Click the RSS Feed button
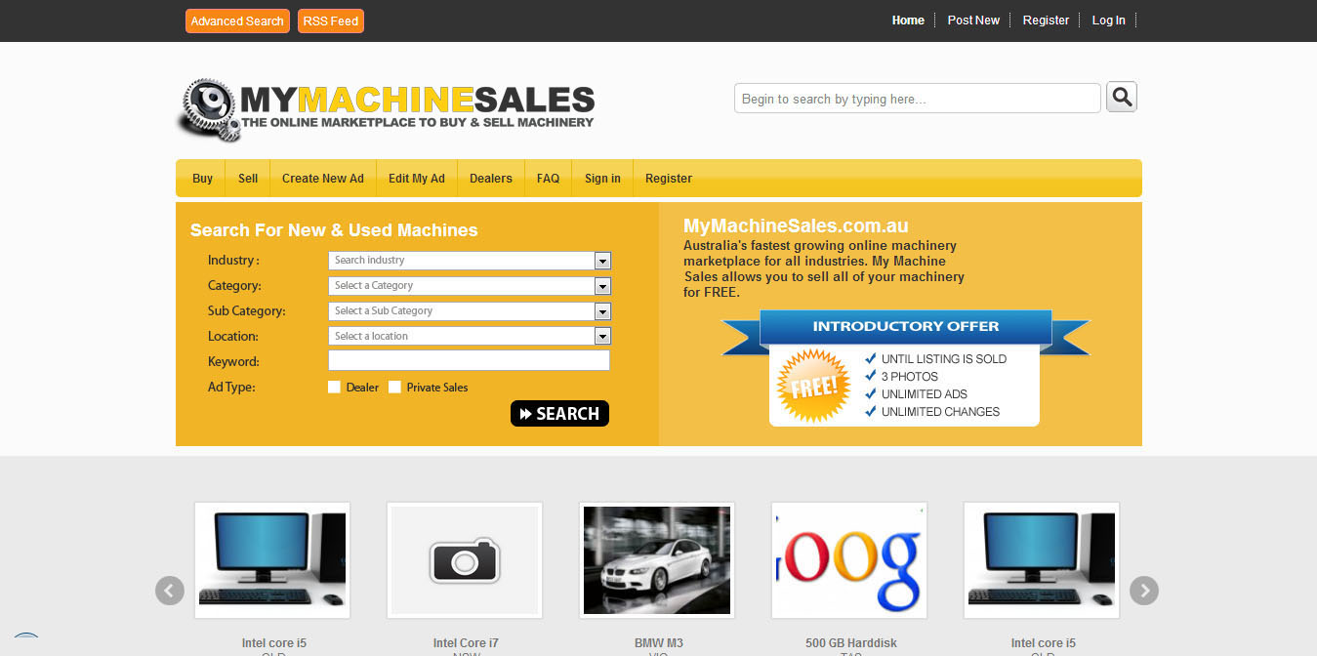Image resolution: width=1317 pixels, height=656 pixels. [x=331, y=20]
